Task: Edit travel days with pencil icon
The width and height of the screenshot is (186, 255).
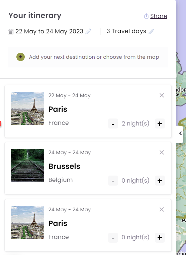Action: (x=151, y=31)
